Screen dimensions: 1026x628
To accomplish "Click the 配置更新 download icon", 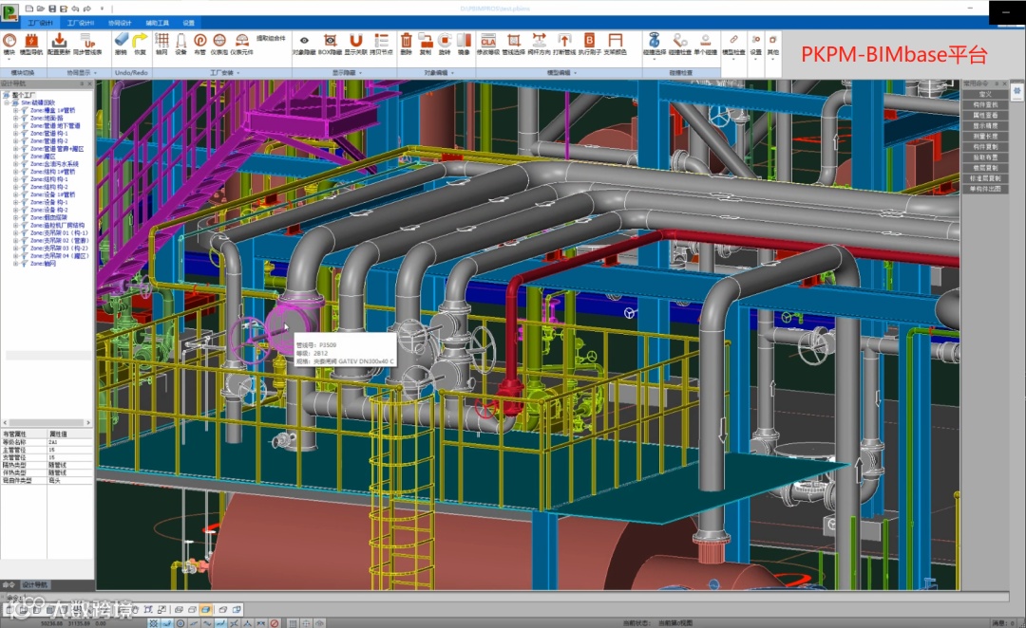I will point(58,43).
